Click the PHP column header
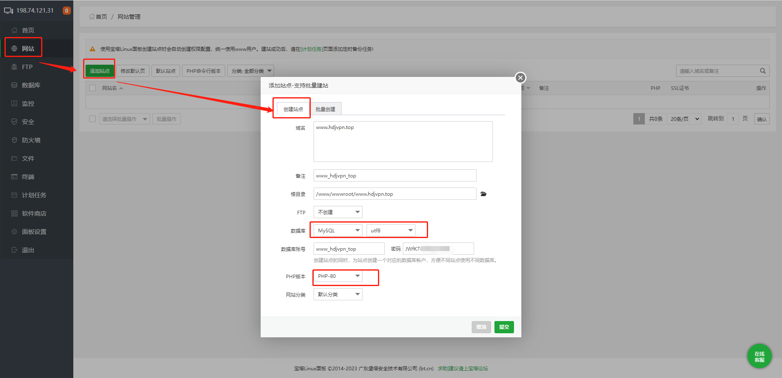Image resolution: width=782 pixels, height=378 pixels. point(655,88)
